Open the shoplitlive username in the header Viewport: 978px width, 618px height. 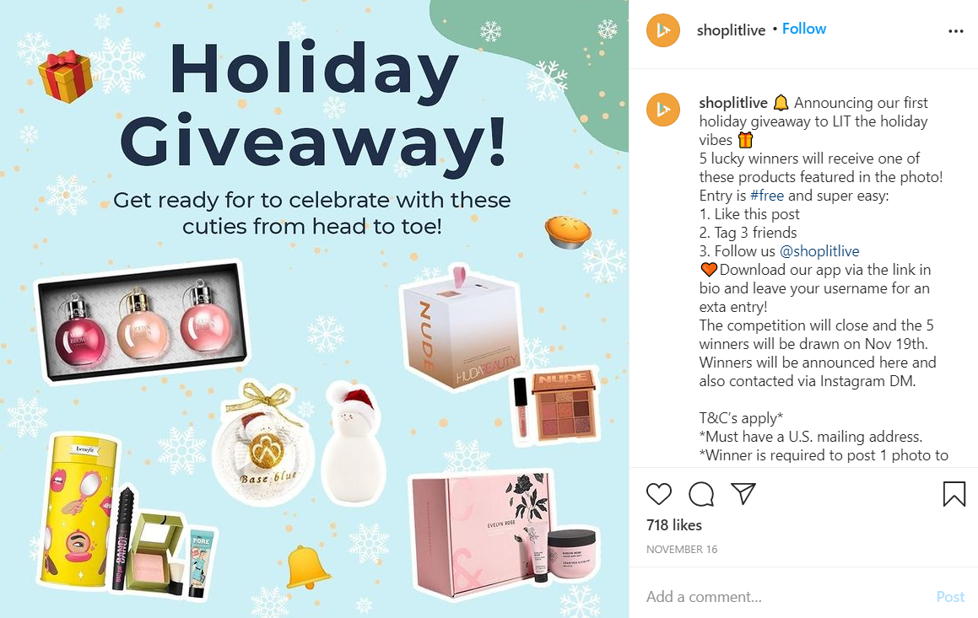tap(731, 30)
